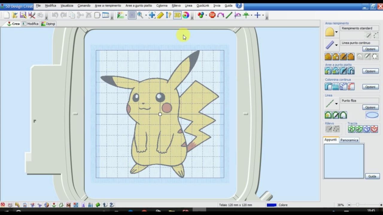383x215 pixels.
Task: Open dropdown next to blue plus icon
Action: [x=263, y=16]
